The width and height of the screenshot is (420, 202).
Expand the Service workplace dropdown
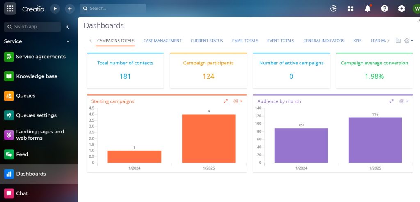point(68,41)
